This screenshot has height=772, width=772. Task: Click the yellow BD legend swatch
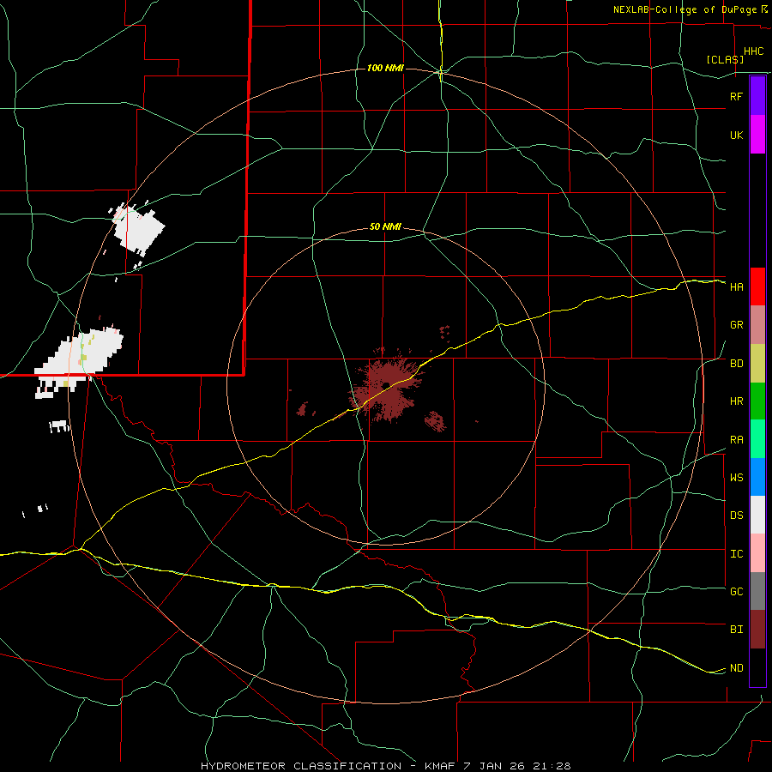coord(757,364)
